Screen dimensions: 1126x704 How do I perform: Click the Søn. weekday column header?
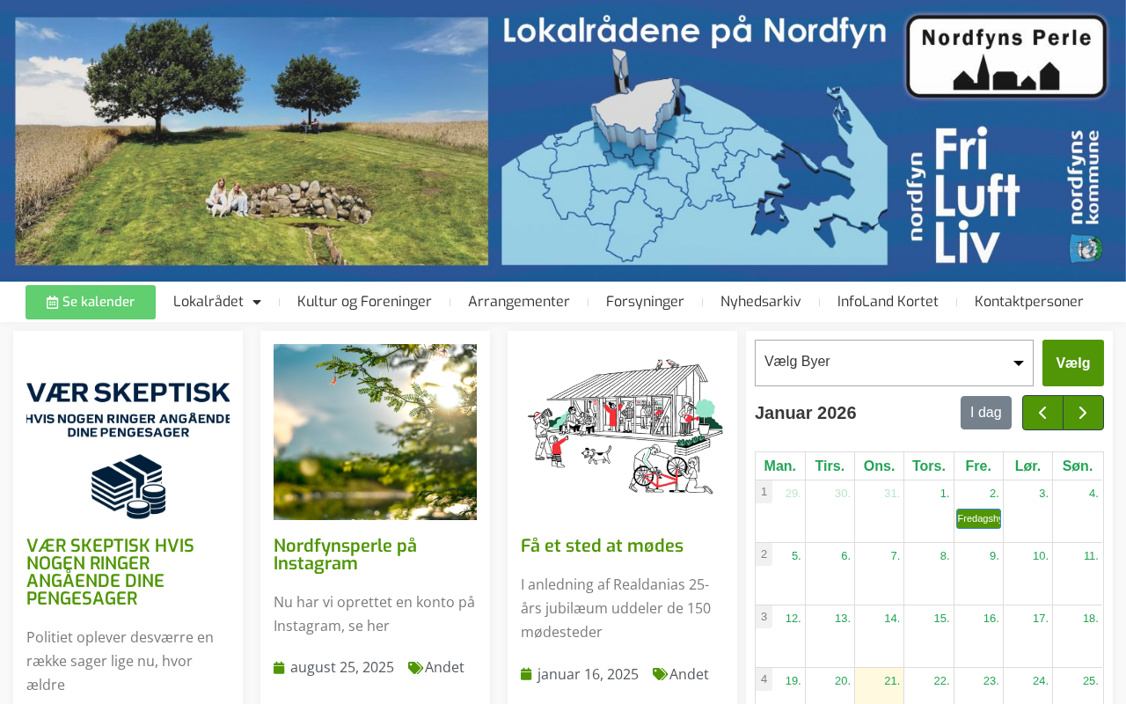(1078, 466)
